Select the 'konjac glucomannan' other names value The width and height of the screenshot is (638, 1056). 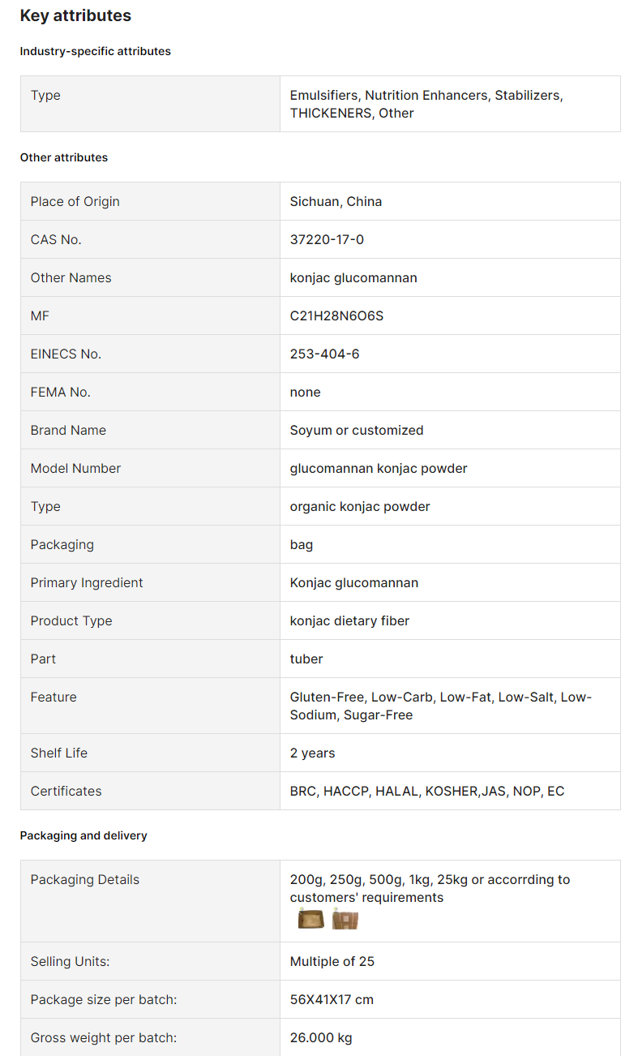click(x=353, y=277)
